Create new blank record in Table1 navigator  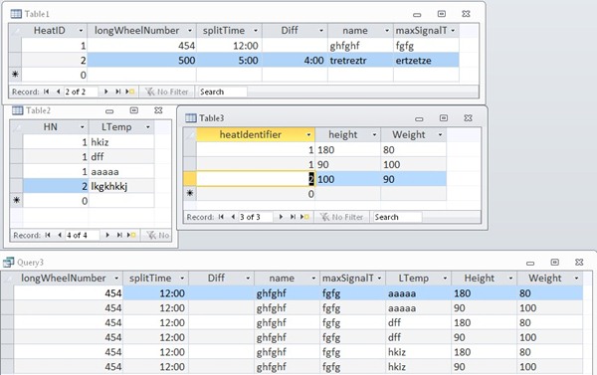click(x=129, y=92)
